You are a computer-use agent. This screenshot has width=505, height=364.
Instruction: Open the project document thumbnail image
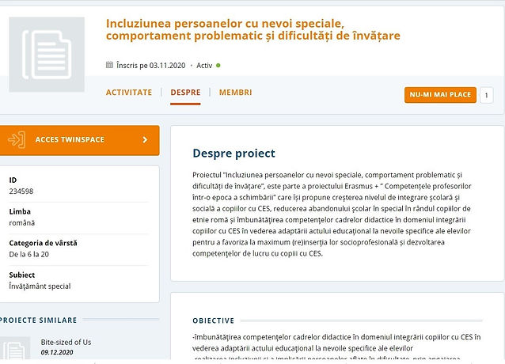pos(47,55)
